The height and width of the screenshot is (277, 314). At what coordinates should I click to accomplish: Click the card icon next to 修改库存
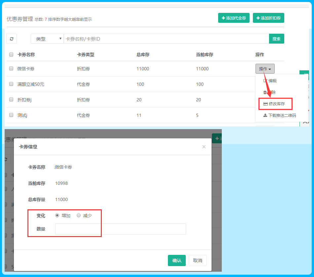[265, 104]
